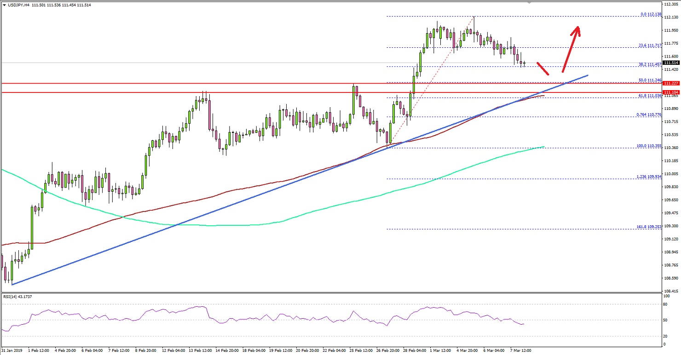Viewport: 681px width, 355px height.
Task: Select the red resistance line at 111.227
Action: 276,83
